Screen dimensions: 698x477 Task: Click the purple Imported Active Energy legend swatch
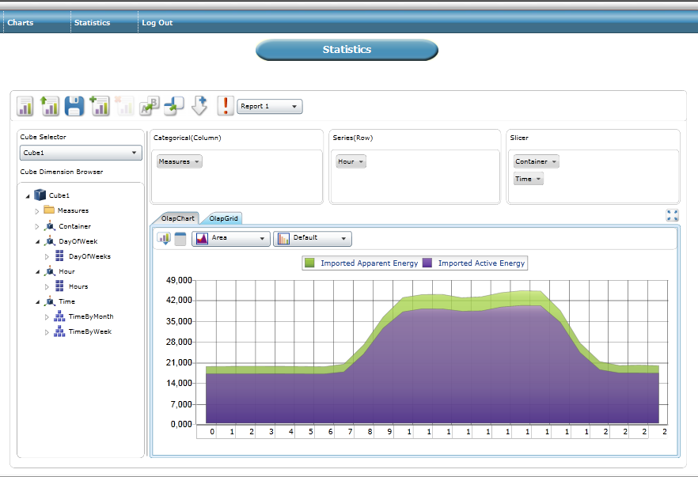[x=427, y=263]
